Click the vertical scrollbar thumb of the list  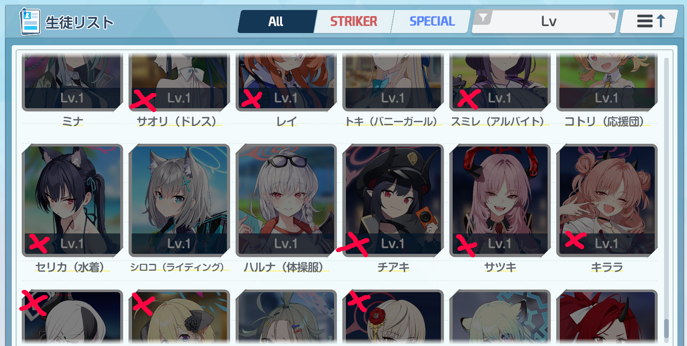point(666,328)
